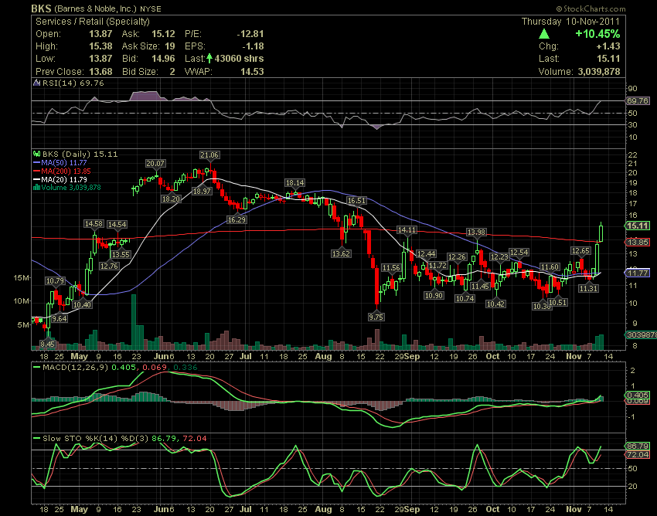This screenshot has height=516, width=657.
Task: Click the 18.97 price annotation
Action: (x=202, y=191)
